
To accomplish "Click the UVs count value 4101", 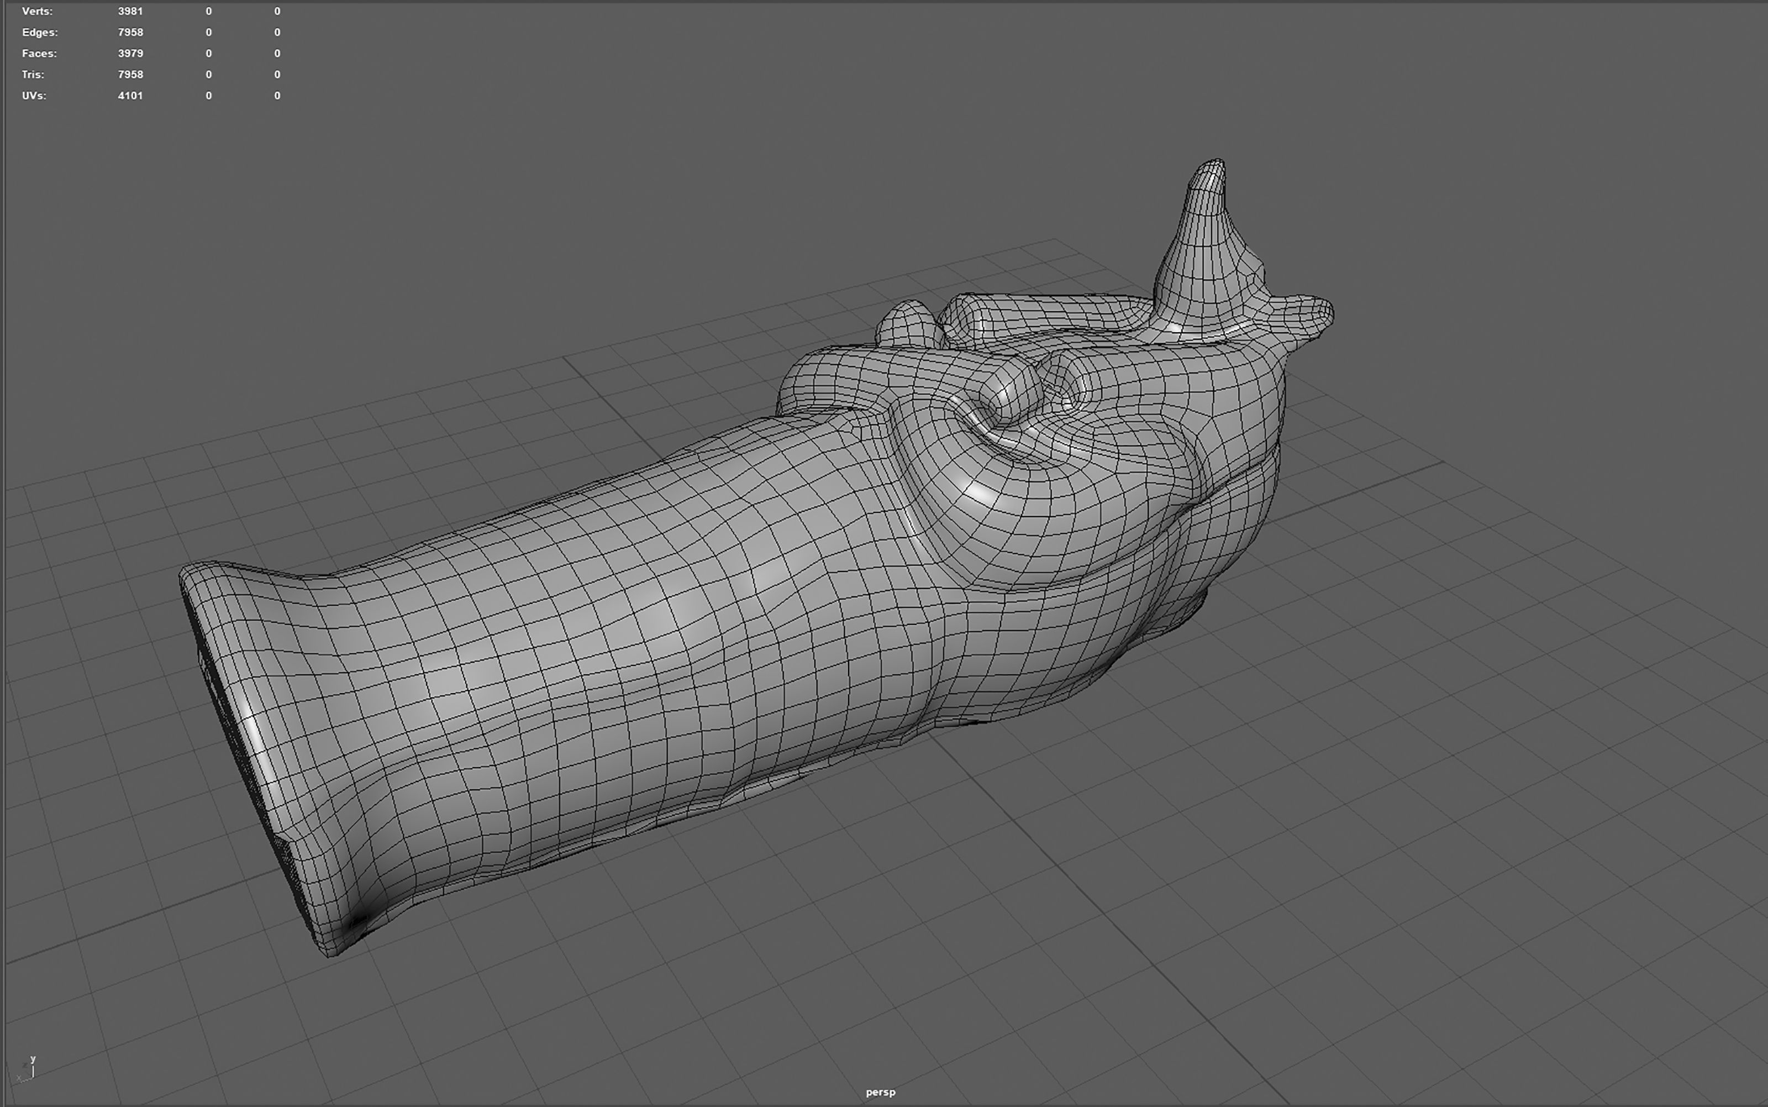I will click(130, 96).
